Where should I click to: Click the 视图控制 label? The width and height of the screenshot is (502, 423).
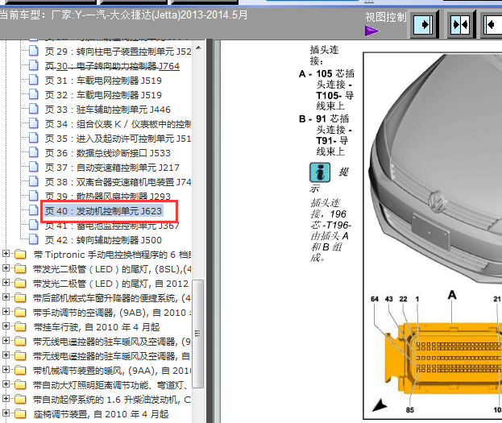coord(386,17)
